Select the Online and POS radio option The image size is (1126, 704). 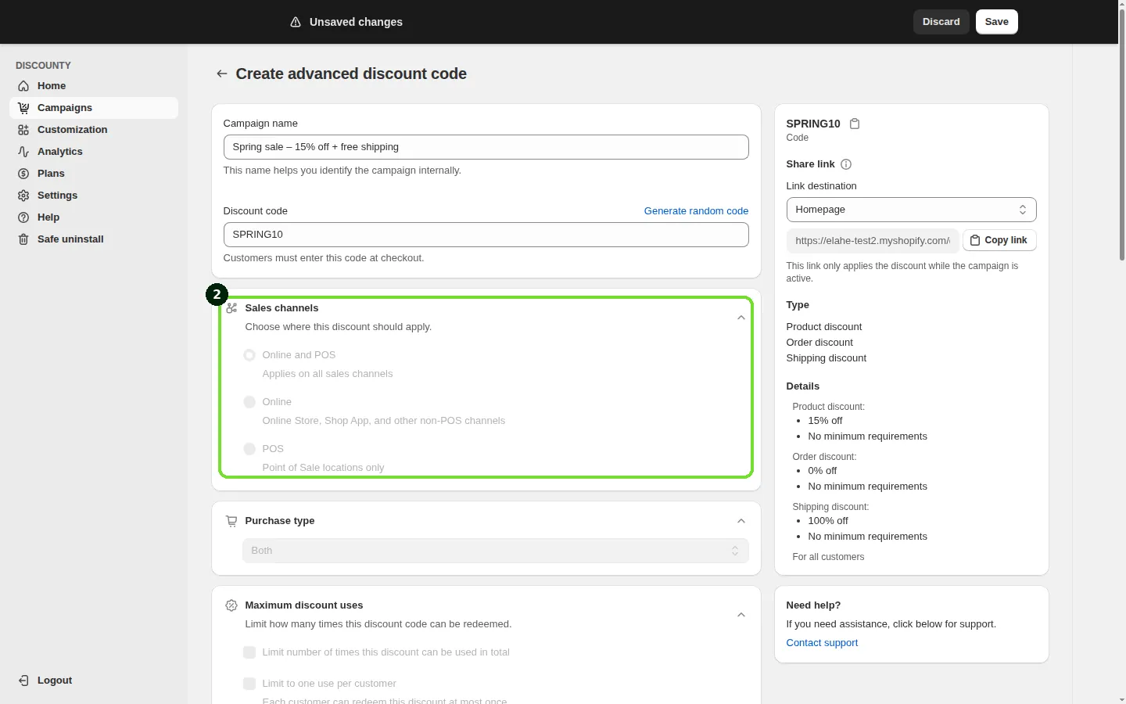pos(249,355)
